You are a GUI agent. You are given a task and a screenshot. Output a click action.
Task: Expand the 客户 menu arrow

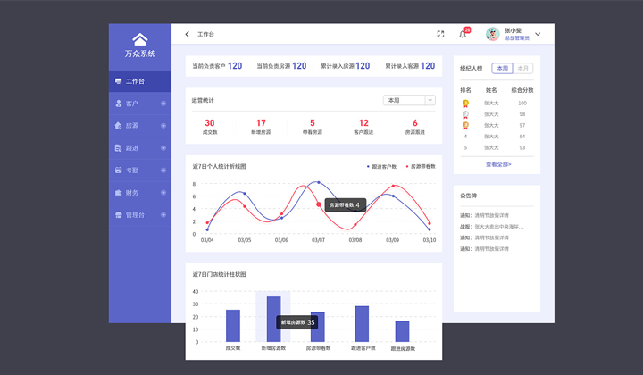163,104
